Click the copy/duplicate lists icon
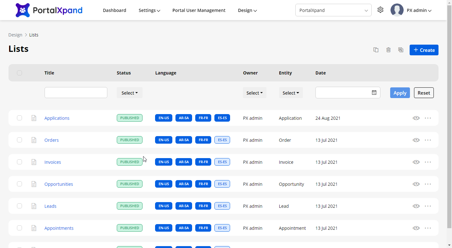Viewport: 452px width, 248px height. pyautogui.click(x=376, y=50)
